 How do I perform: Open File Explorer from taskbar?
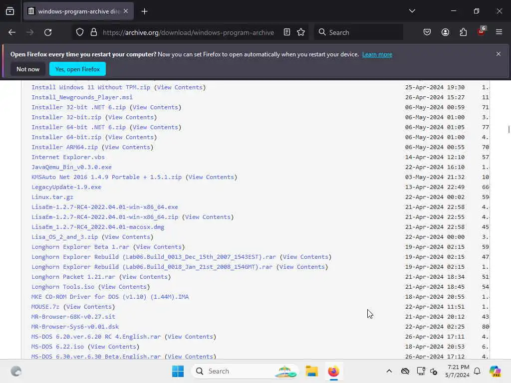pyautogui.click(x=311, y=371)
